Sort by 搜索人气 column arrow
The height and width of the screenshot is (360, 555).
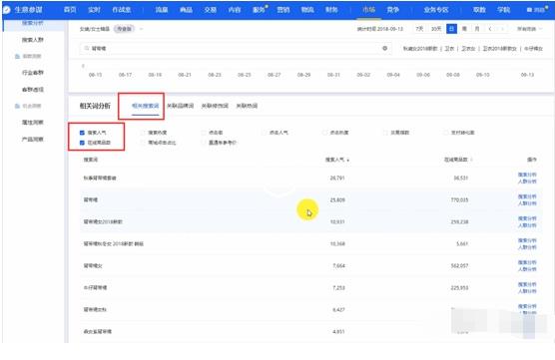(348, 161)
